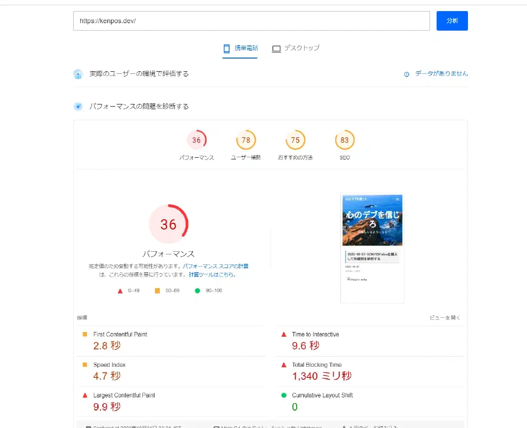Click the Time to Interactive metric label

[x=316, y=335]
